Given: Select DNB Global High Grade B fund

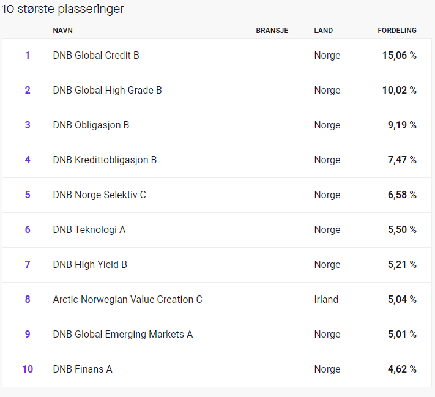Looking at the screenshot, I should coord(217,91).
